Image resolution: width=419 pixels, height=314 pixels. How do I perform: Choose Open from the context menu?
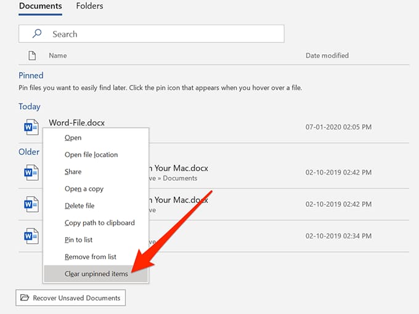73,138
